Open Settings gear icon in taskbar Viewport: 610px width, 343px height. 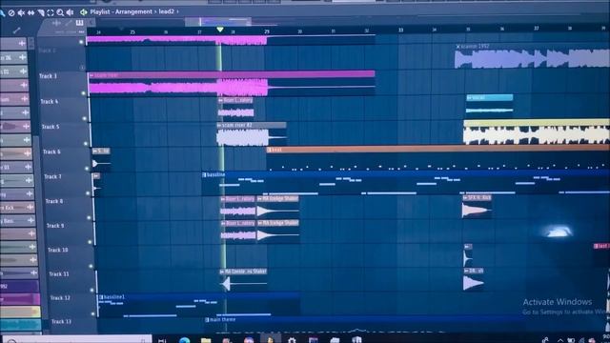coord(292,341)
